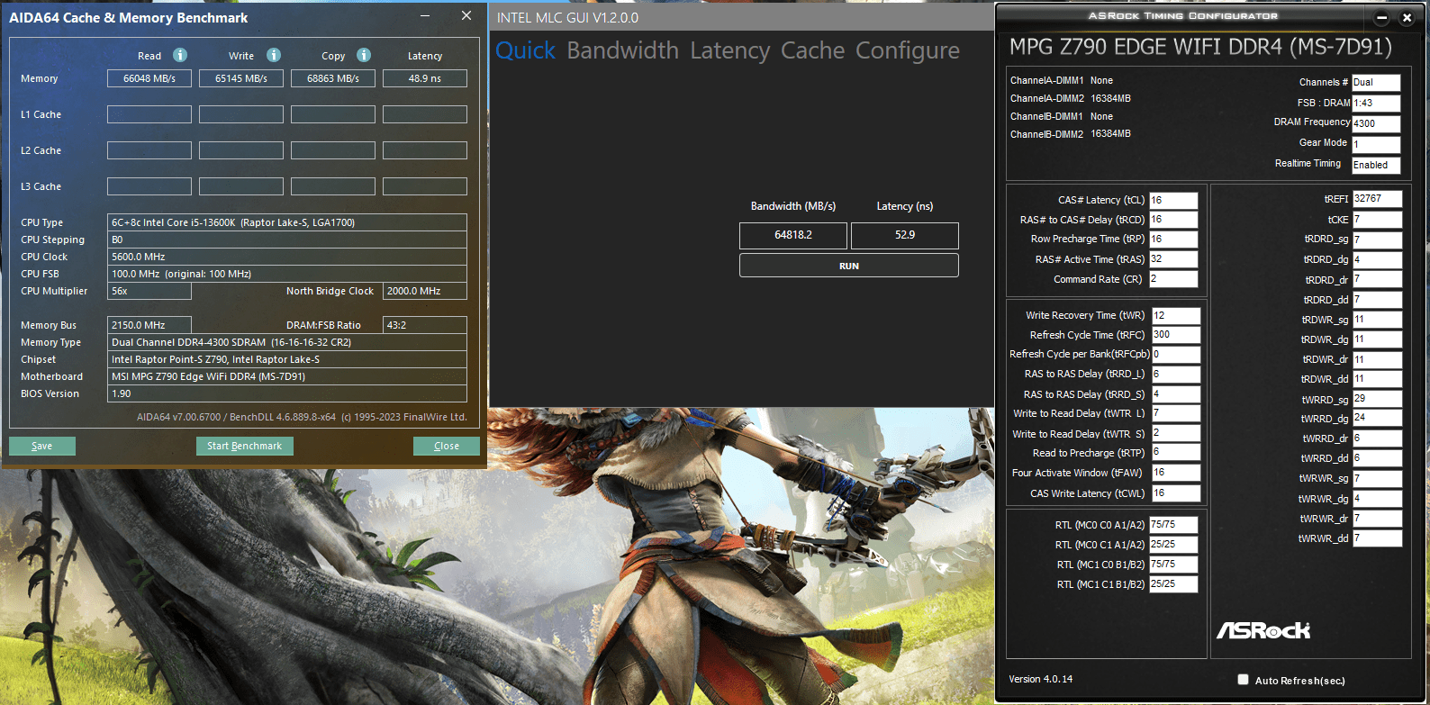This screenshot has height=705, width=1430.
Task: Click the DRAM:FSB Ratio 43:2 field
Action: 425,325
